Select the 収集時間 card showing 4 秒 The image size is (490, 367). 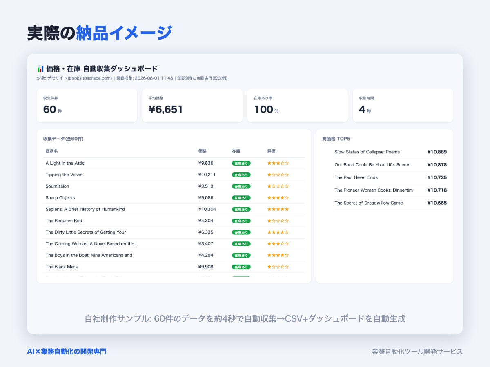(x=403, y=106)
